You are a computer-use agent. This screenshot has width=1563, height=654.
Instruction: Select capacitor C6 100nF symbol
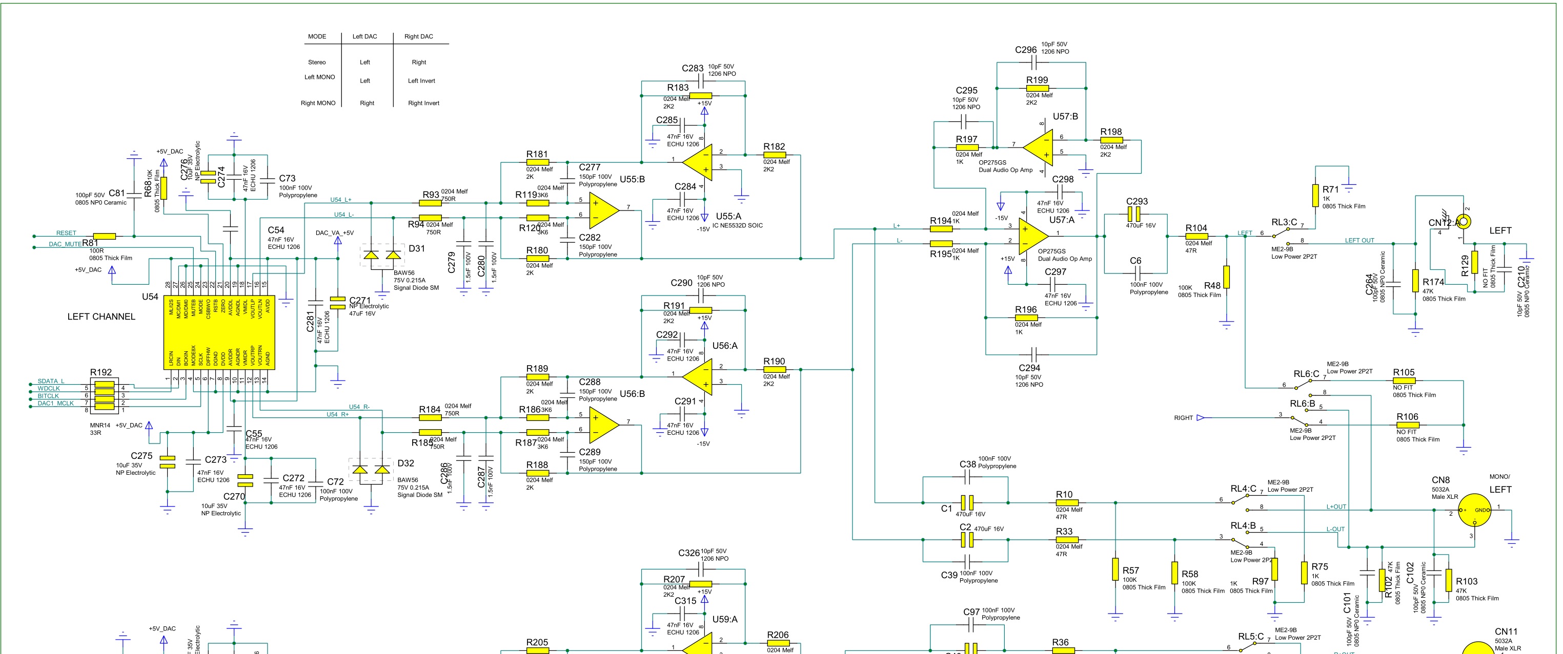(x=1136, y=273)
